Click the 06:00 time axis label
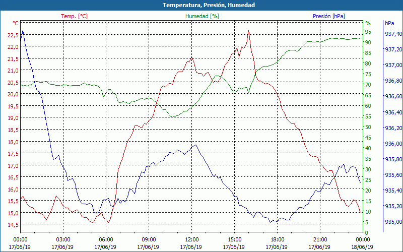 (x=106, y=240)
